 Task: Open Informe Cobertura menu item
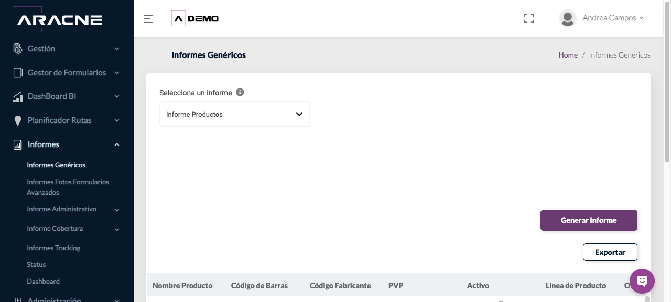[55, 229]
